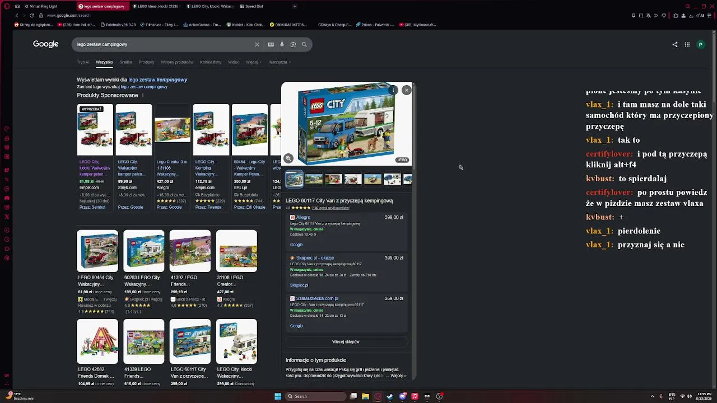Add page to favorites with heart icon
717x403 pixels.
(x=664, y=16)
